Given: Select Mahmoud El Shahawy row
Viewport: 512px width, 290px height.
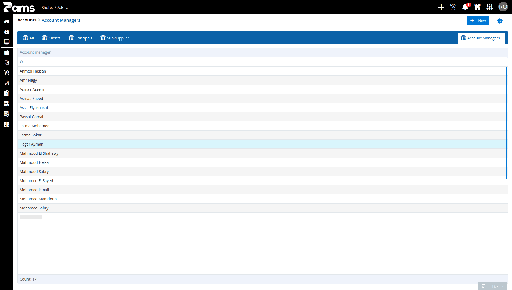Looking at the screenshot, I should pyautogui.click(x=262, y=153).
